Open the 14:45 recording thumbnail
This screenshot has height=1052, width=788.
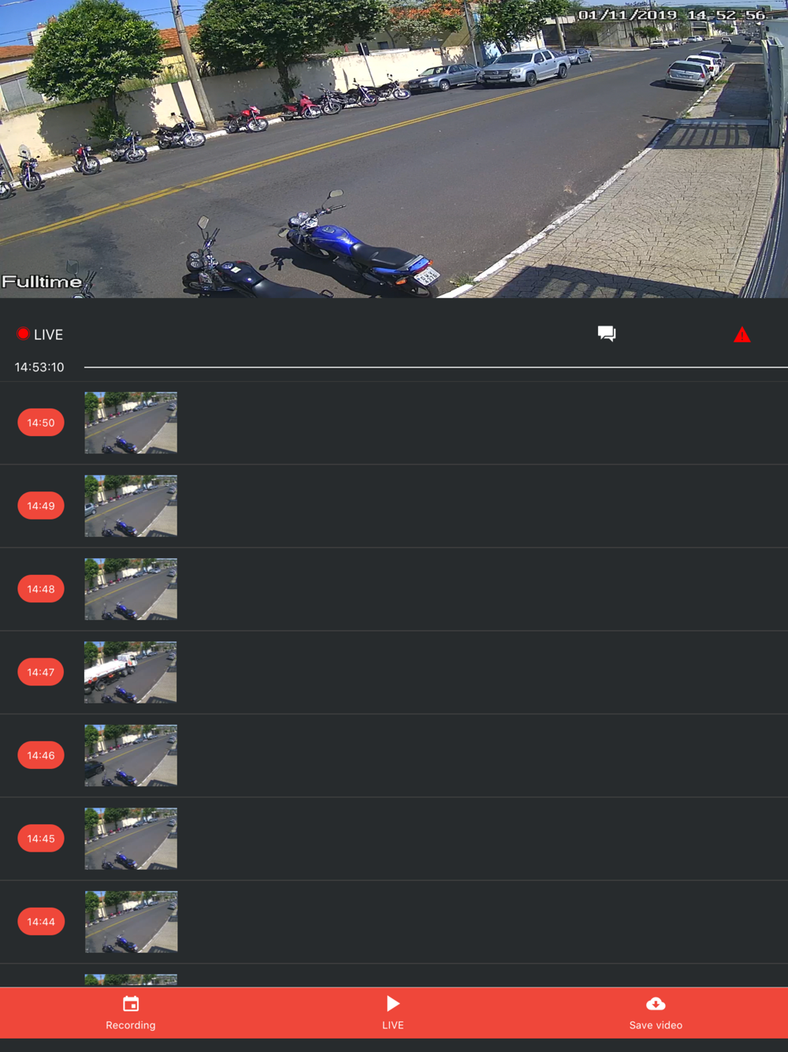coord(131,838)
